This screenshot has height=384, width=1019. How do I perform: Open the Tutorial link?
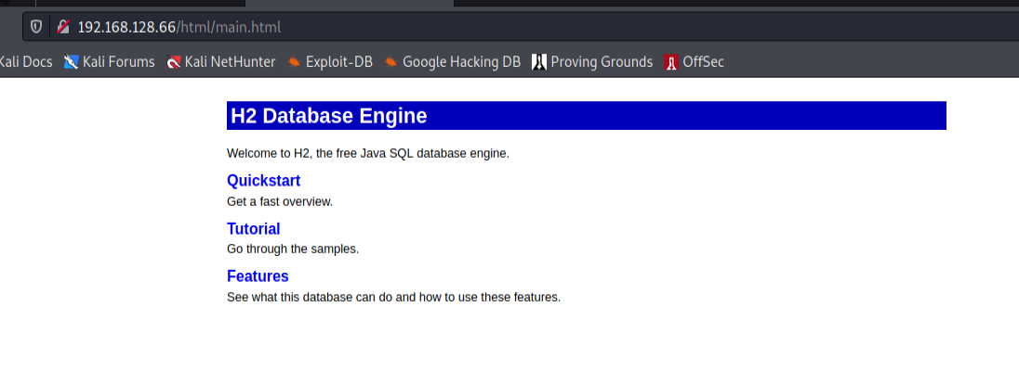coord(254,228)
